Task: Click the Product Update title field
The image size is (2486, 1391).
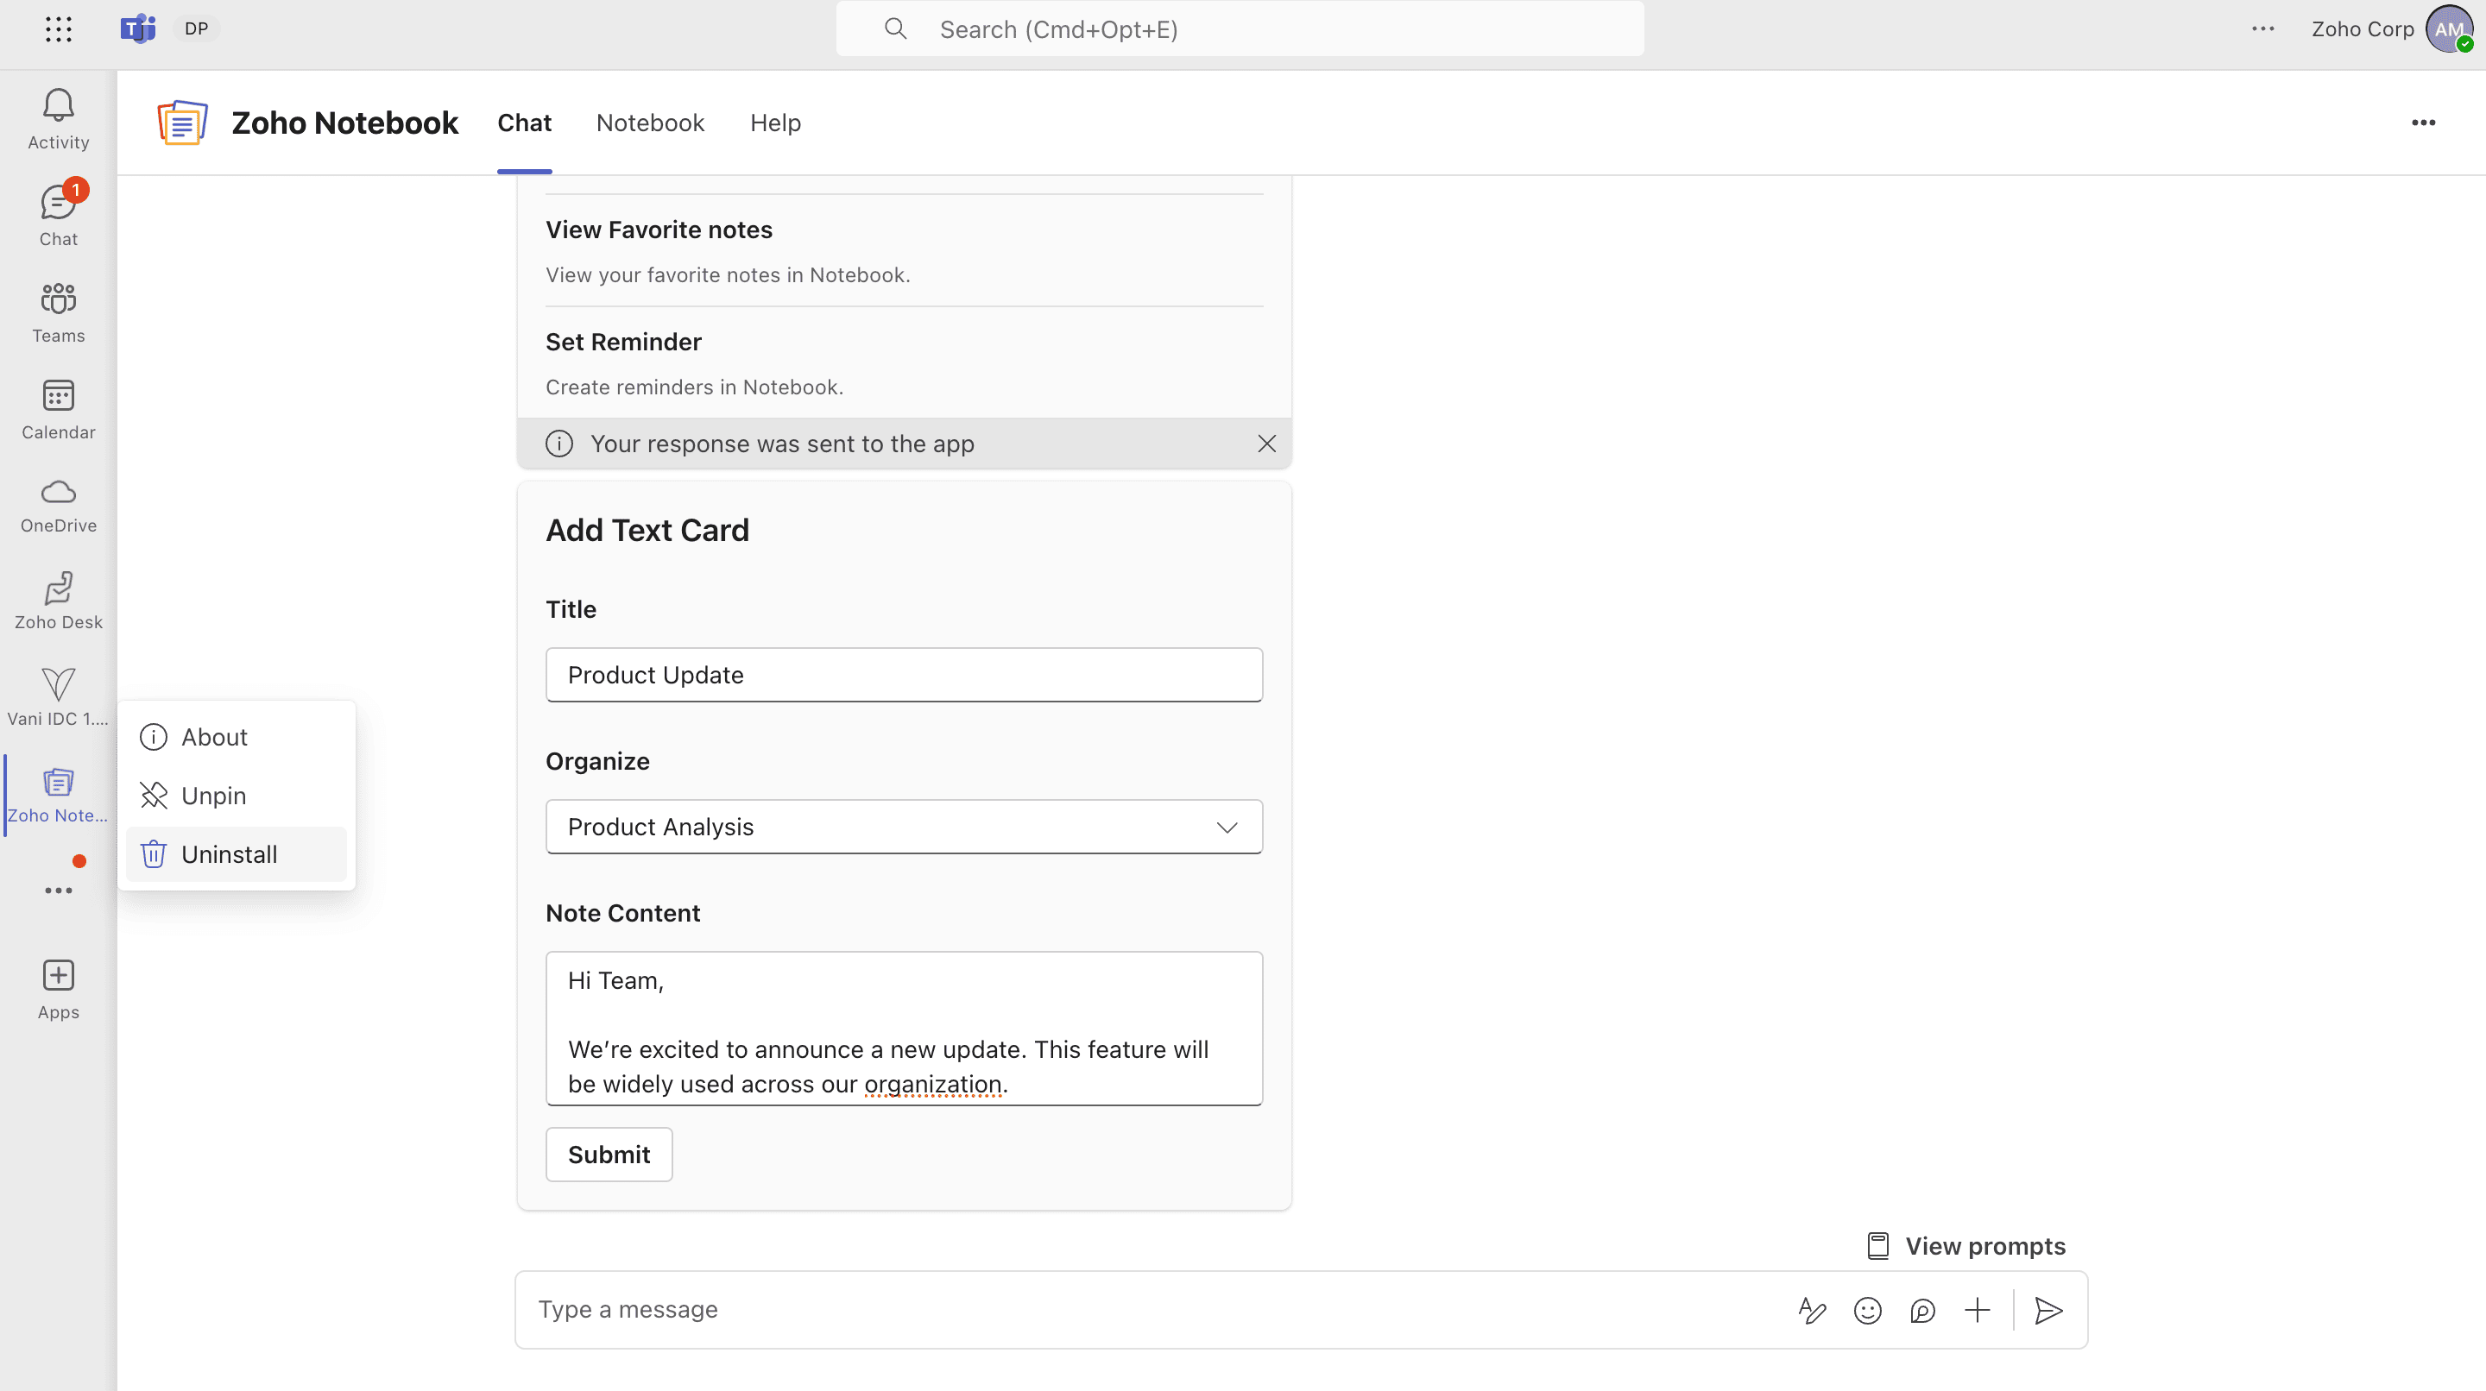Action: click(x=903, y=674)
